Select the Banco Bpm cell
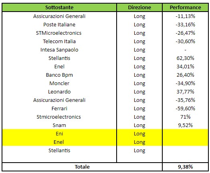 point(59,75)
